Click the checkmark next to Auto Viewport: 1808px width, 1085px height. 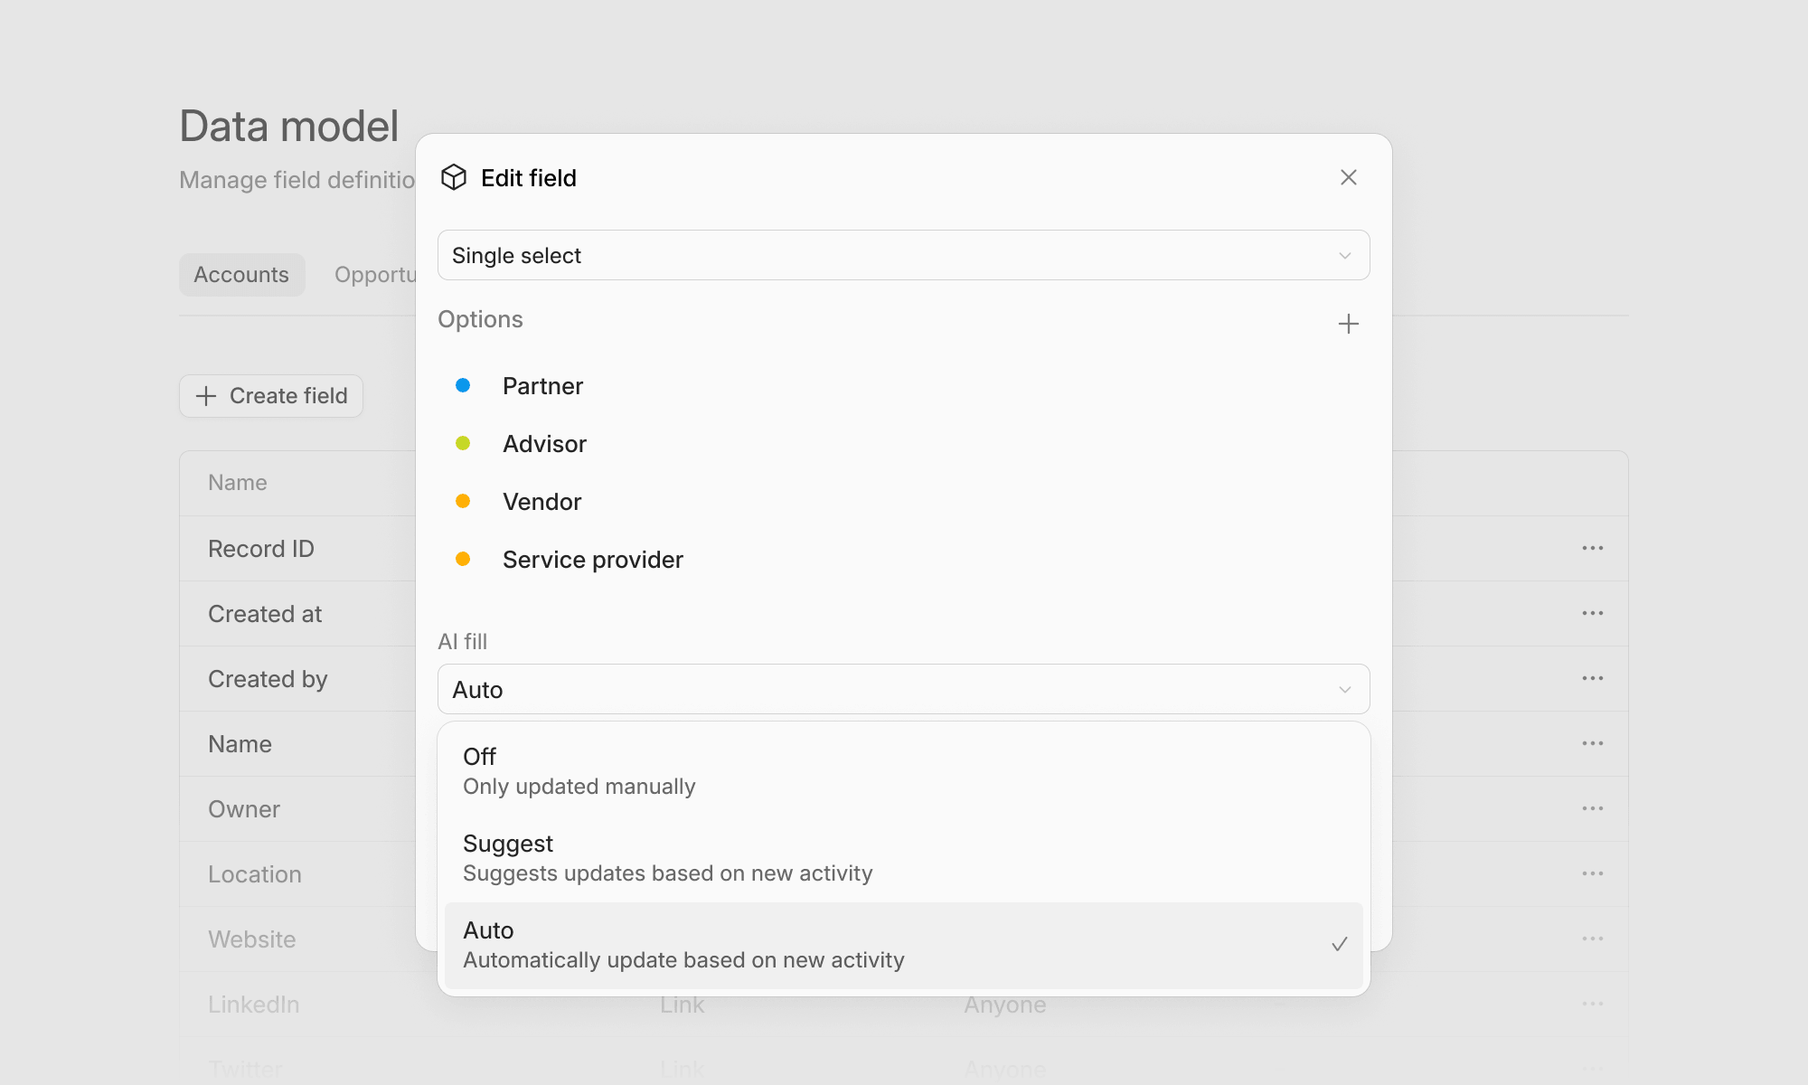tap(1340, 944)
